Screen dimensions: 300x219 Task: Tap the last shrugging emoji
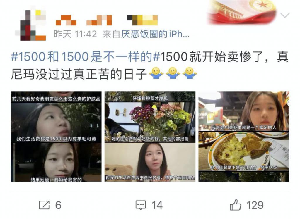pyautogui.click(x=190, y=73)
